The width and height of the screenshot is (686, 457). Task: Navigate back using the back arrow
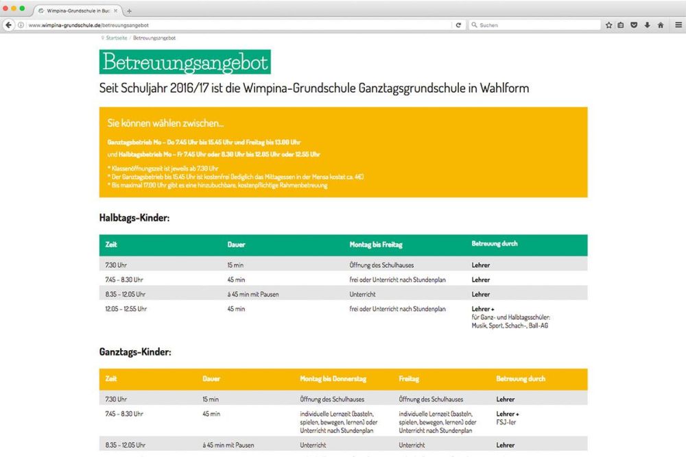tap(8, 25)
